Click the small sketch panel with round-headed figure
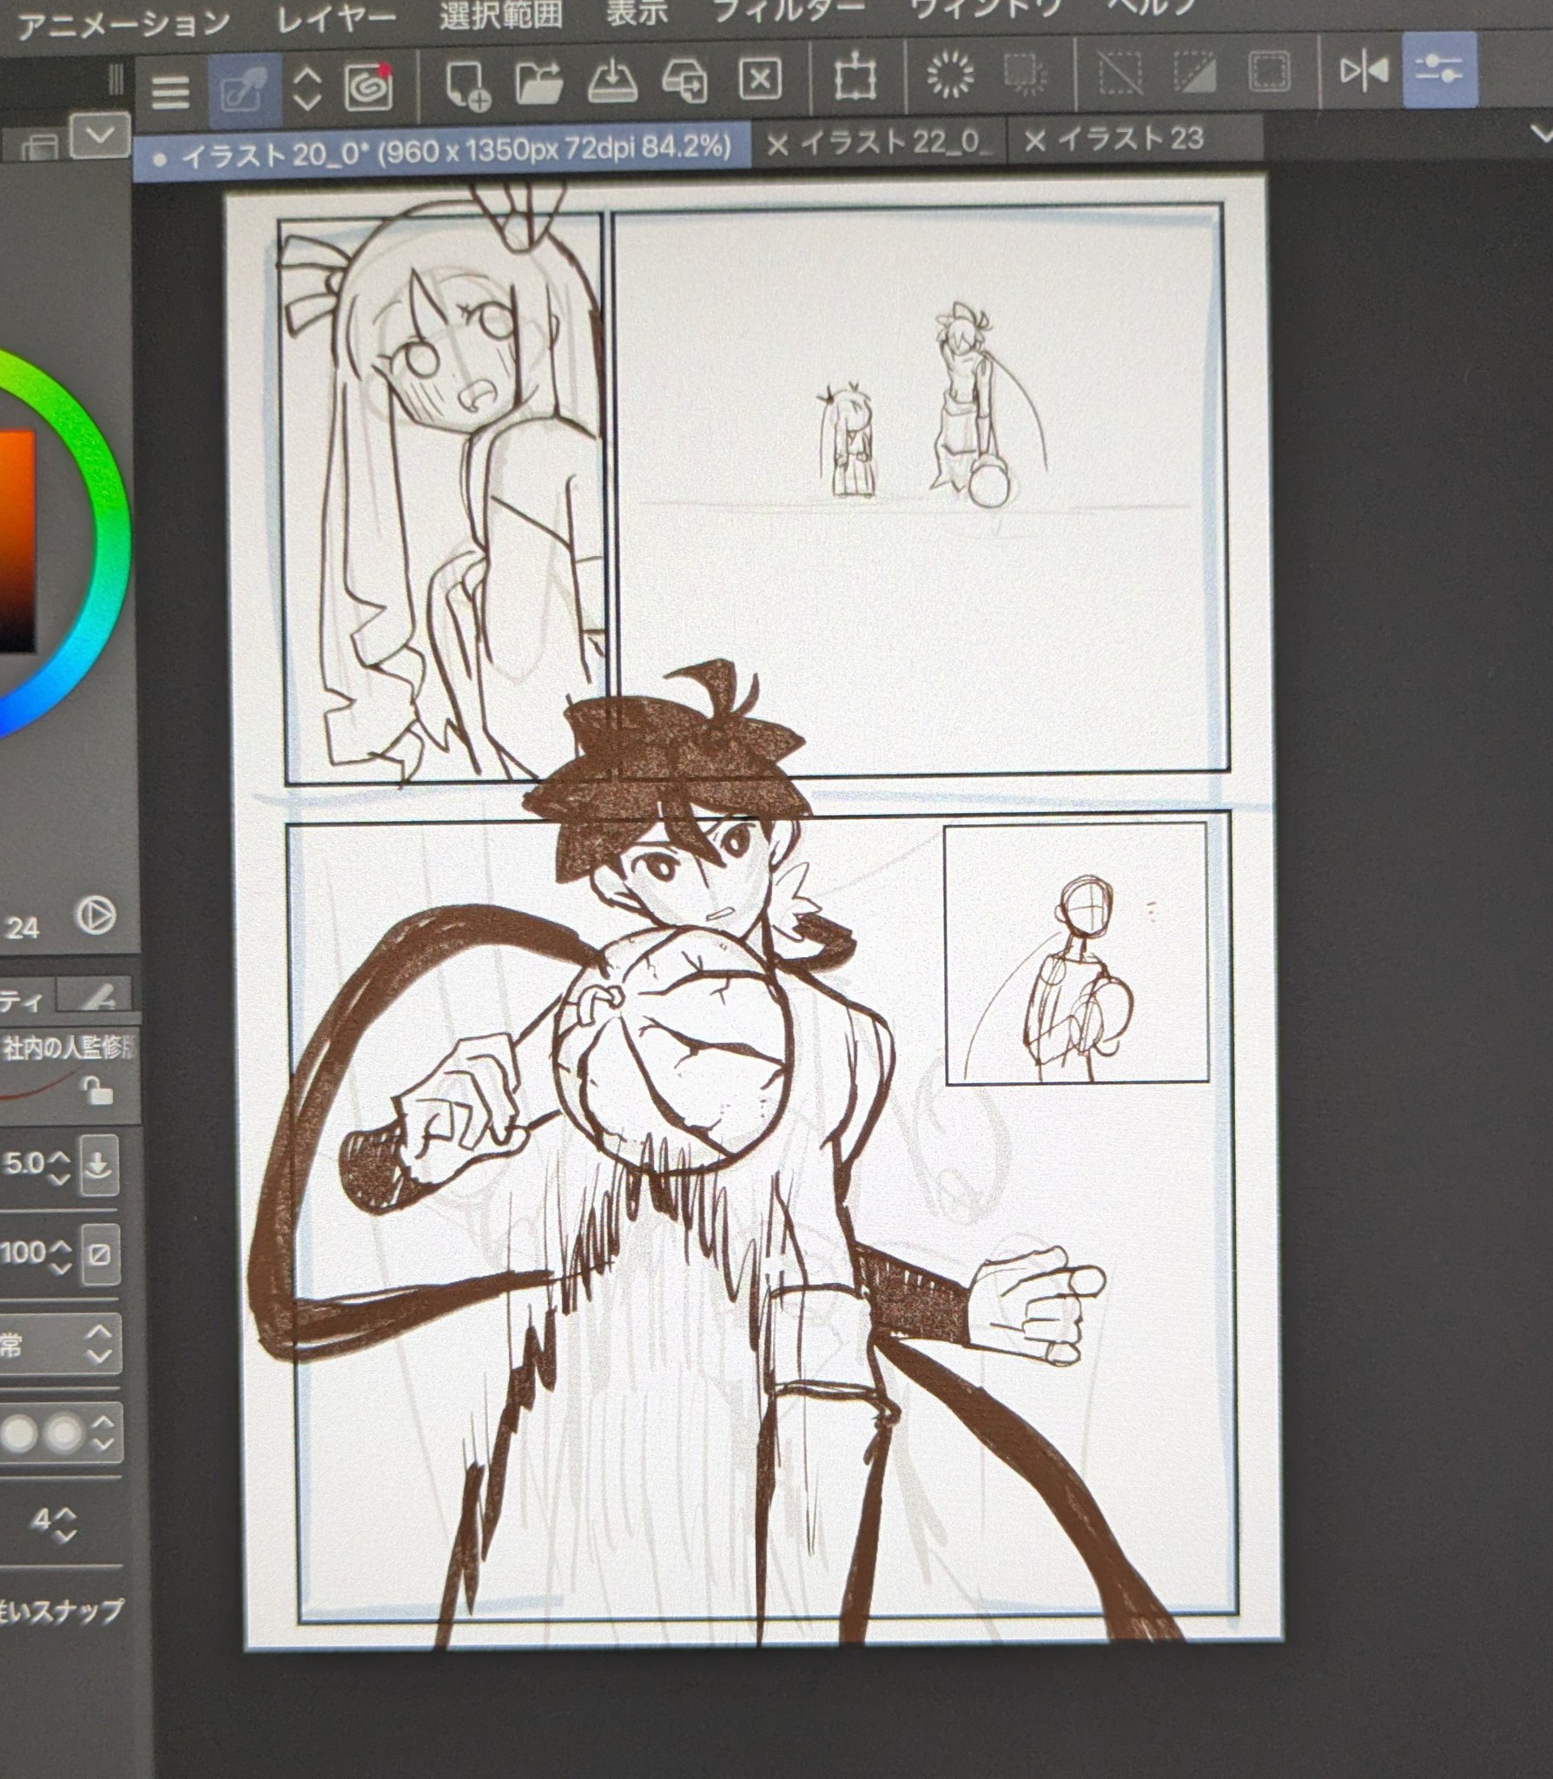This screenshot has height=1779, width=1553. [x=1075, y=954]
